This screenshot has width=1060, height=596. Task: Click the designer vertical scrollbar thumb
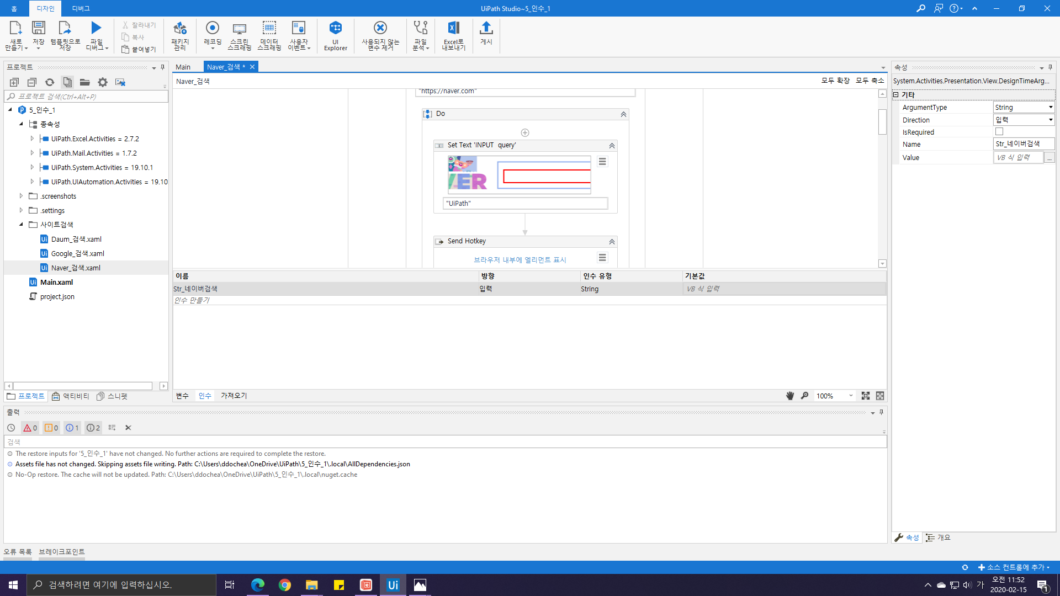(882, 121)
